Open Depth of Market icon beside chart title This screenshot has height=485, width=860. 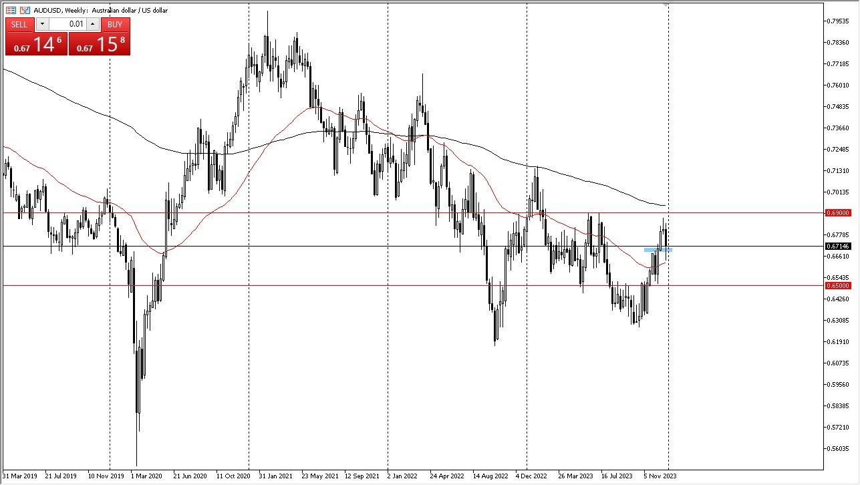click(25, 10)
